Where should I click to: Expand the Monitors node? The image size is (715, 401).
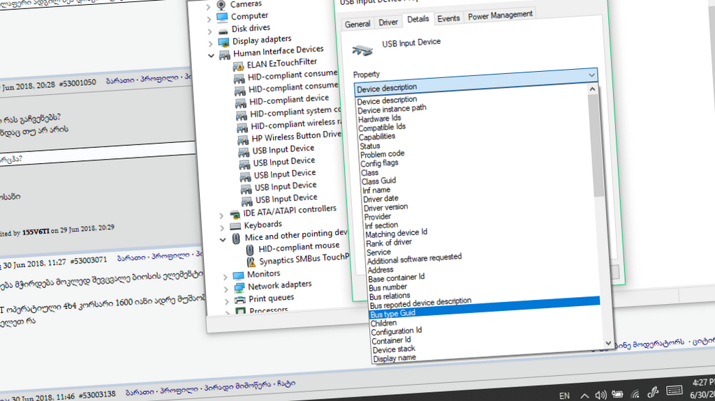point(225,277)
